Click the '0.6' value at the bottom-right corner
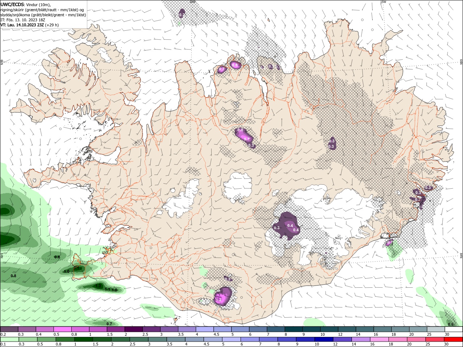 click(x=451, y=324)
